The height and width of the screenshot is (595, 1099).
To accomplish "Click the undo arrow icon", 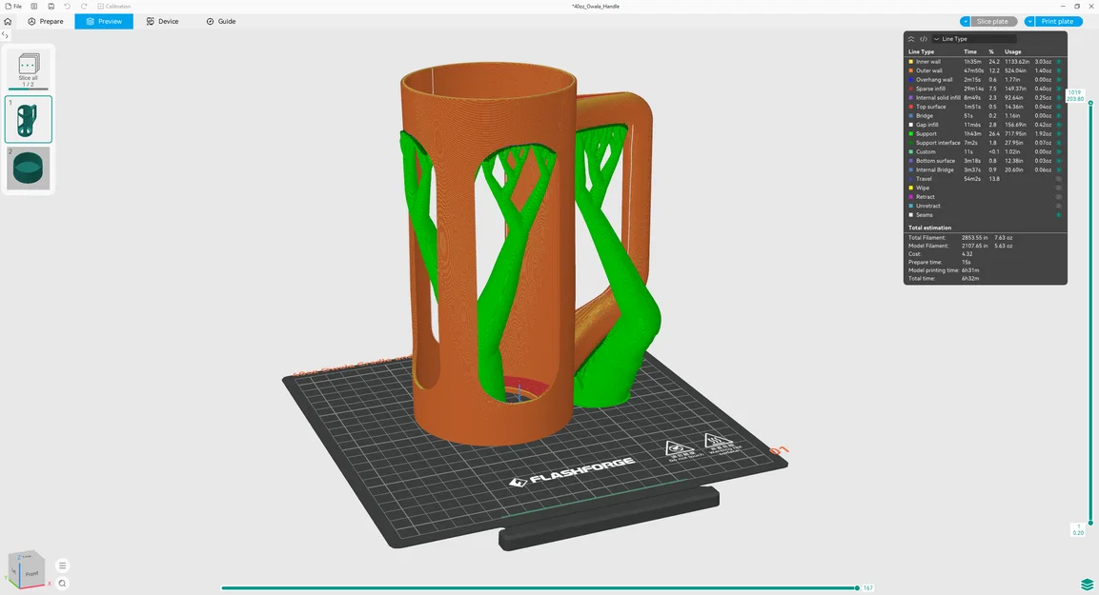I will click(68, 7).
